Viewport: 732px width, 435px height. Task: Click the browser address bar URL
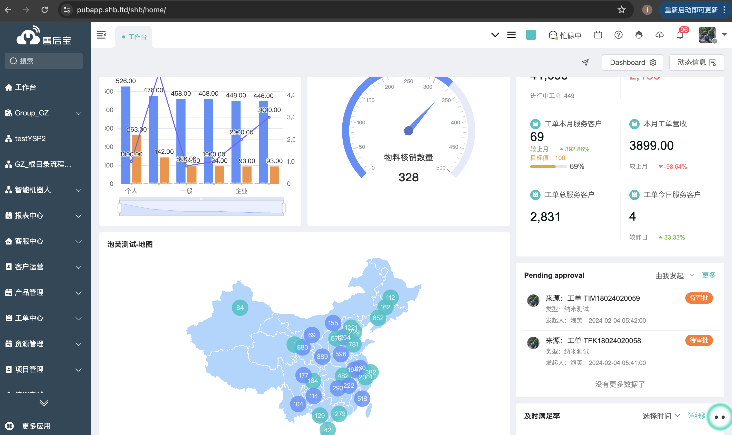(x=121, y=10)
